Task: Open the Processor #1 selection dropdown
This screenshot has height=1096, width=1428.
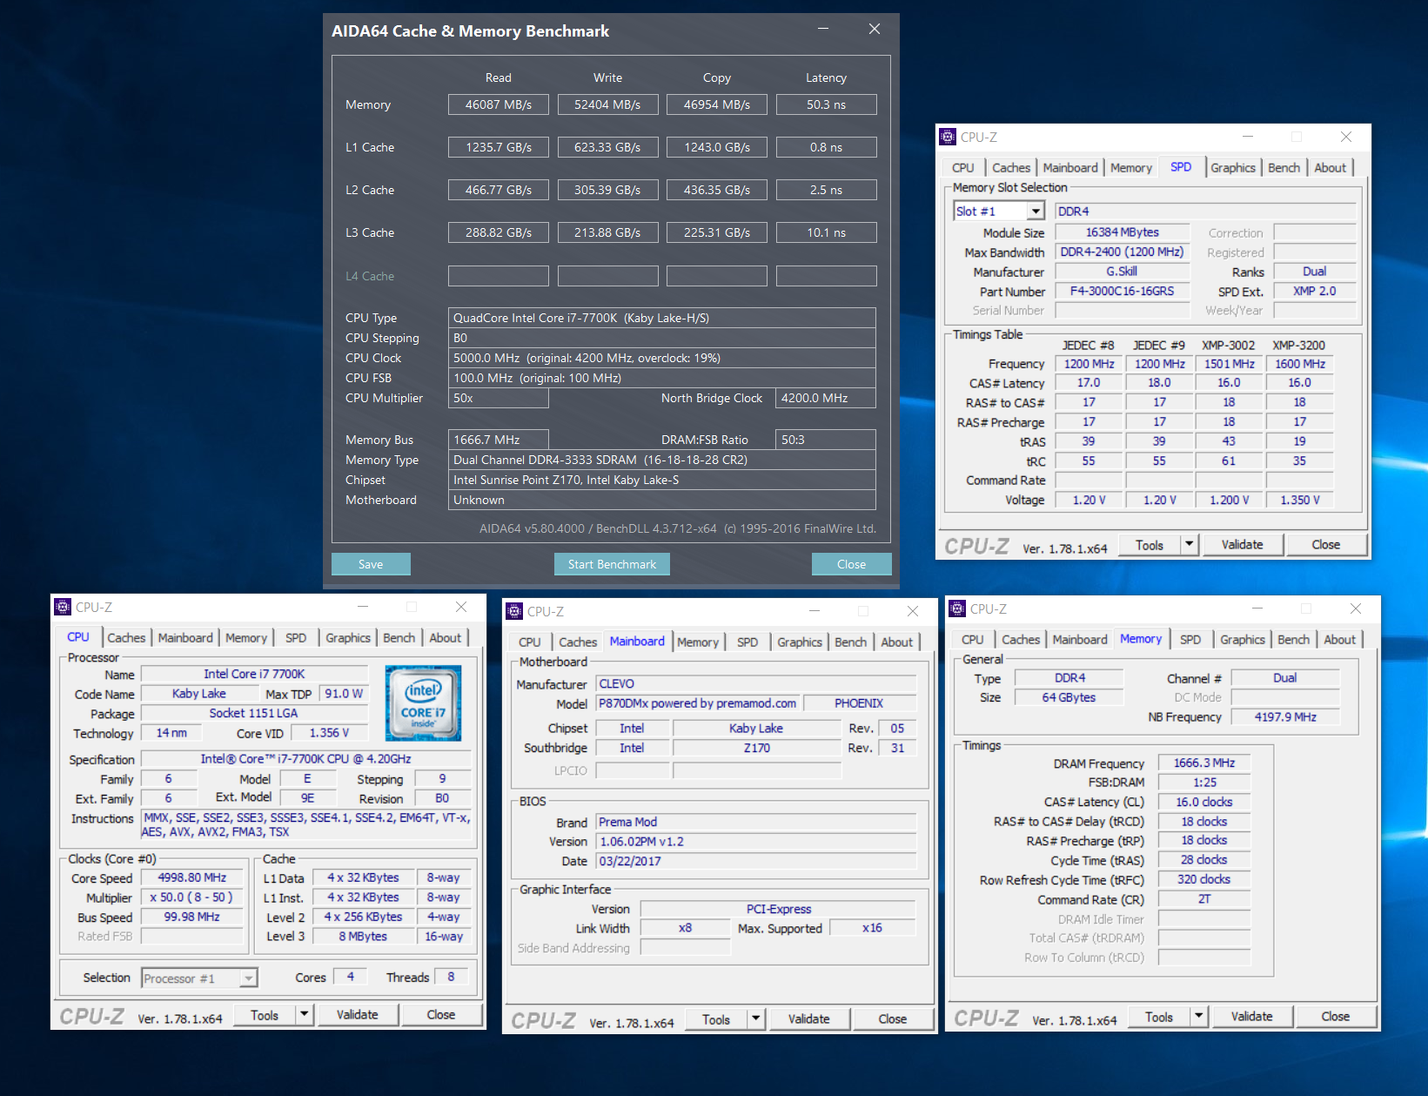Action: [x=248, y=978]
